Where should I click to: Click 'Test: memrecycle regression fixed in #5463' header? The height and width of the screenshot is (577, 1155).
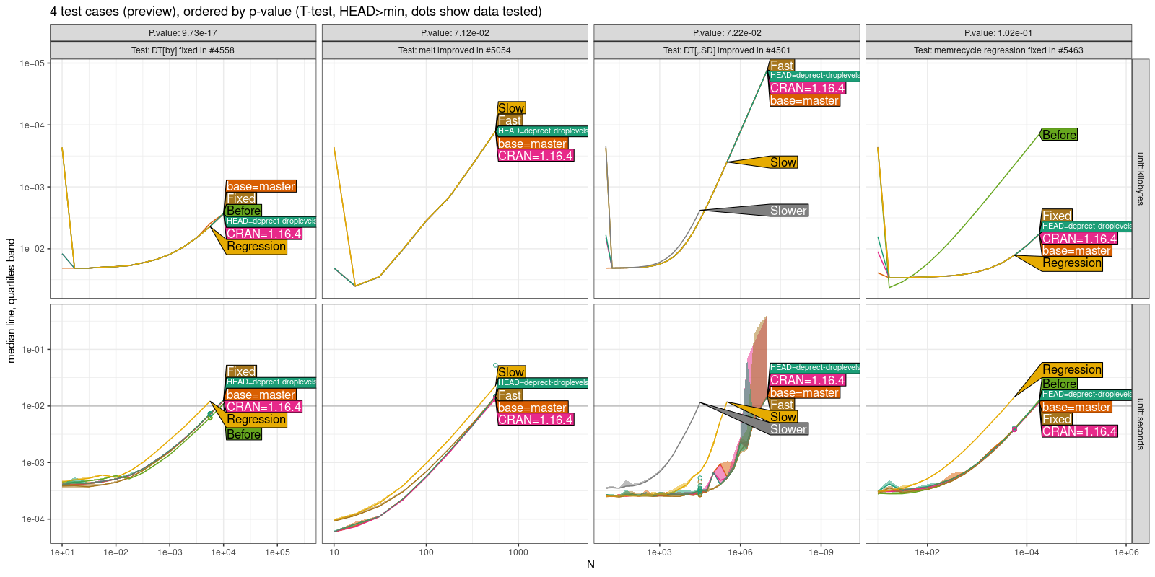998,50
